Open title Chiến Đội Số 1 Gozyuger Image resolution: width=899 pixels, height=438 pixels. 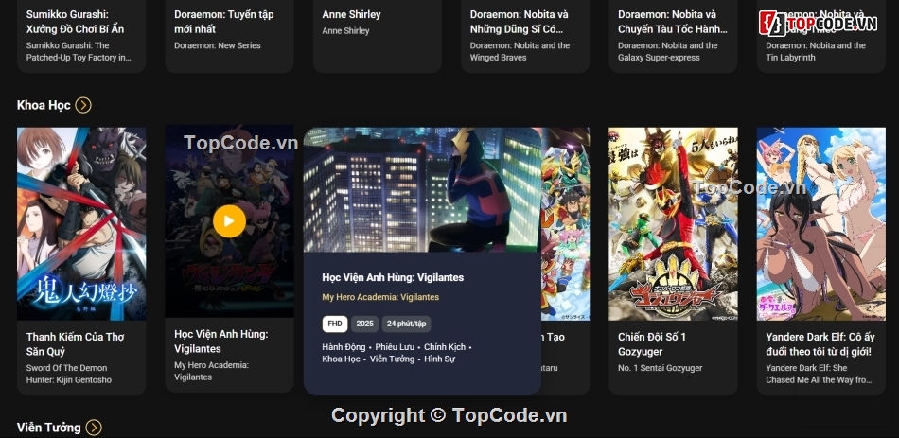(x=652, y=344)
